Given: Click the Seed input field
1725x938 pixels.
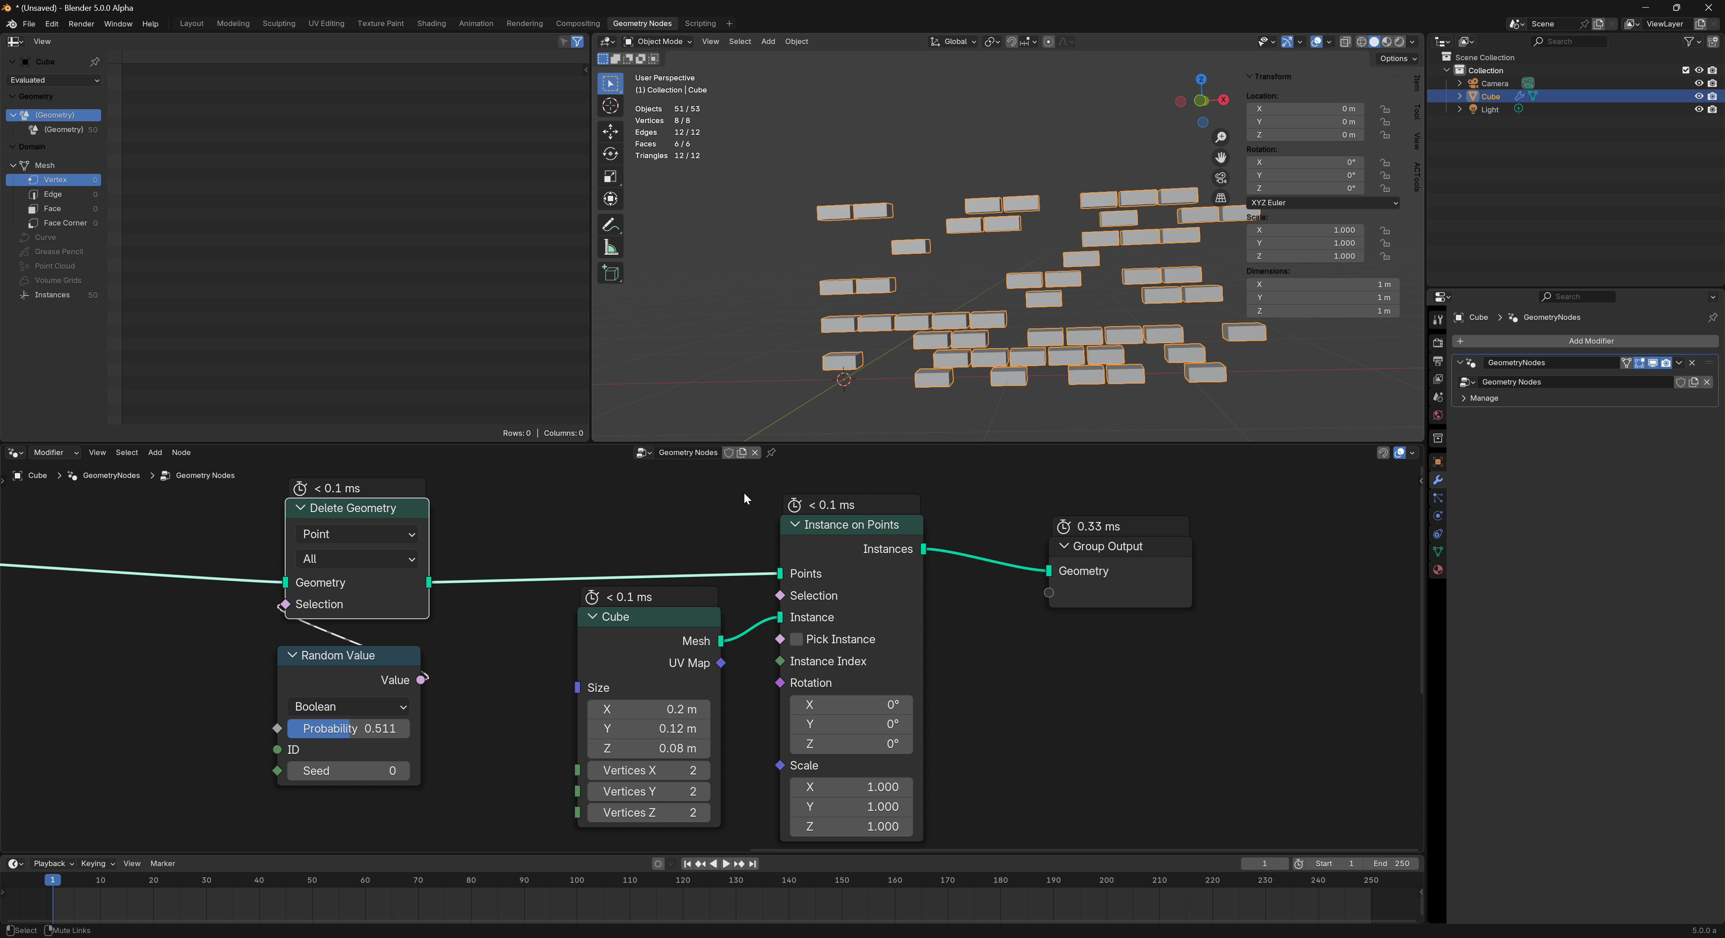Looking at the screenshot, I should point(349,770).
